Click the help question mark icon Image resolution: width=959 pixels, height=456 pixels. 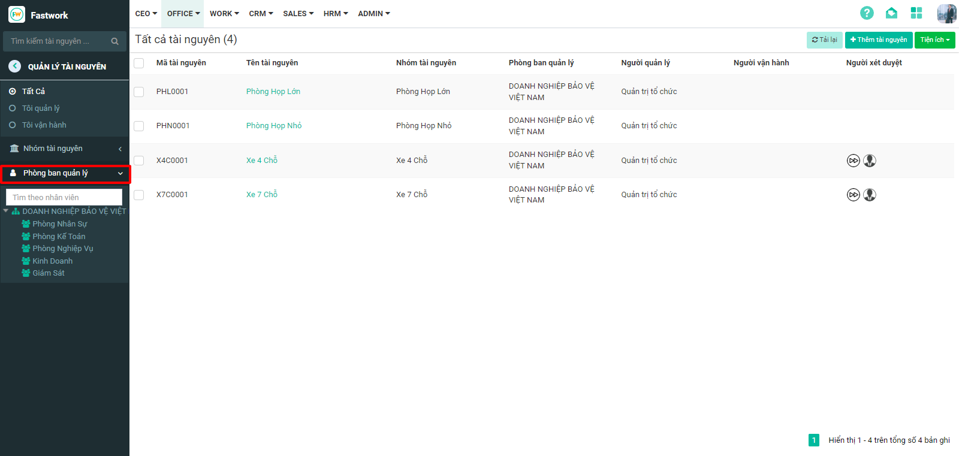867,13
